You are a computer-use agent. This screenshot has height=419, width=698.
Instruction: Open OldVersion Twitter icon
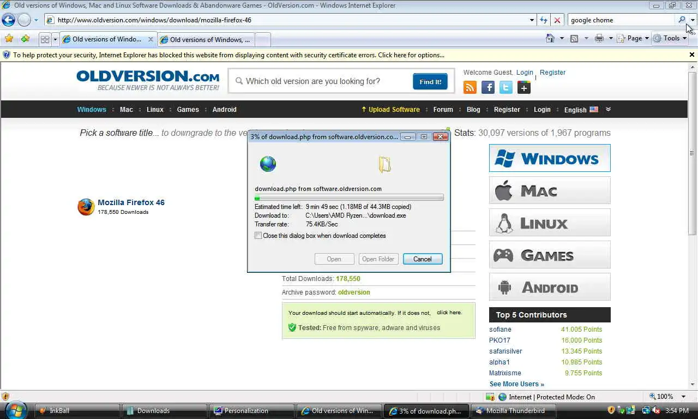[x=506, y=87]
